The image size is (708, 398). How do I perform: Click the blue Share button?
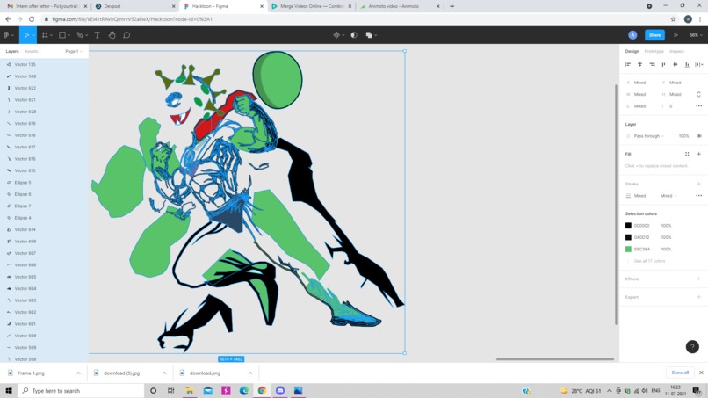(x=654, y=35)
